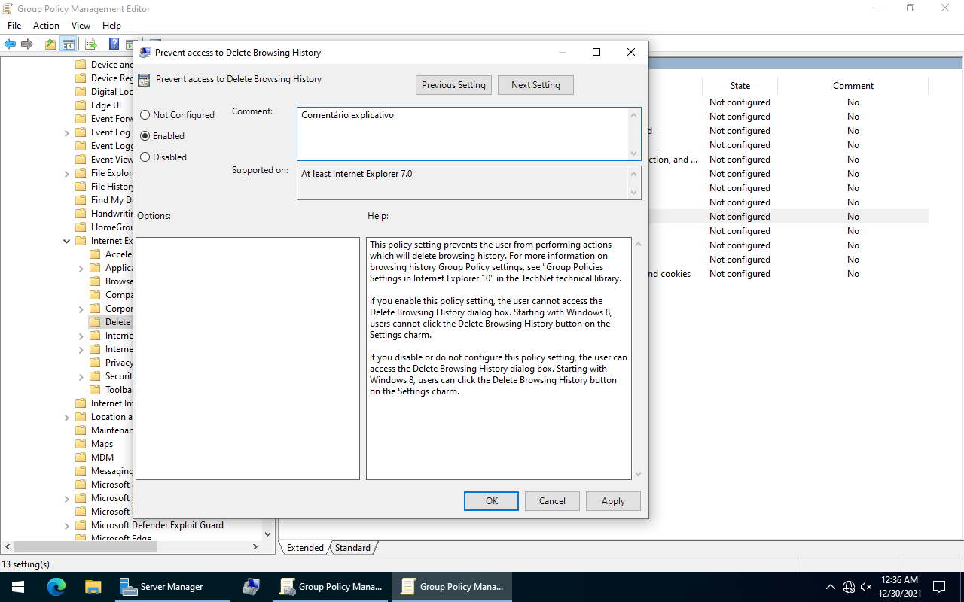
Task: Expand the Microsoft Defender Exploit Guard node
Action: pos(67,525)
